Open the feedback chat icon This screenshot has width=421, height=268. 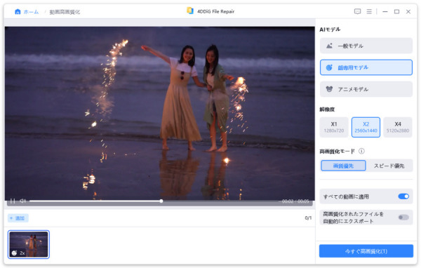357,11
